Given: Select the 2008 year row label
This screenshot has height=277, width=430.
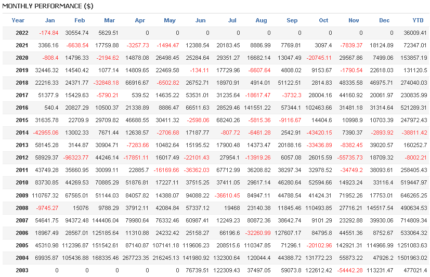Looking at the screenshot, I should coord(18,208).
